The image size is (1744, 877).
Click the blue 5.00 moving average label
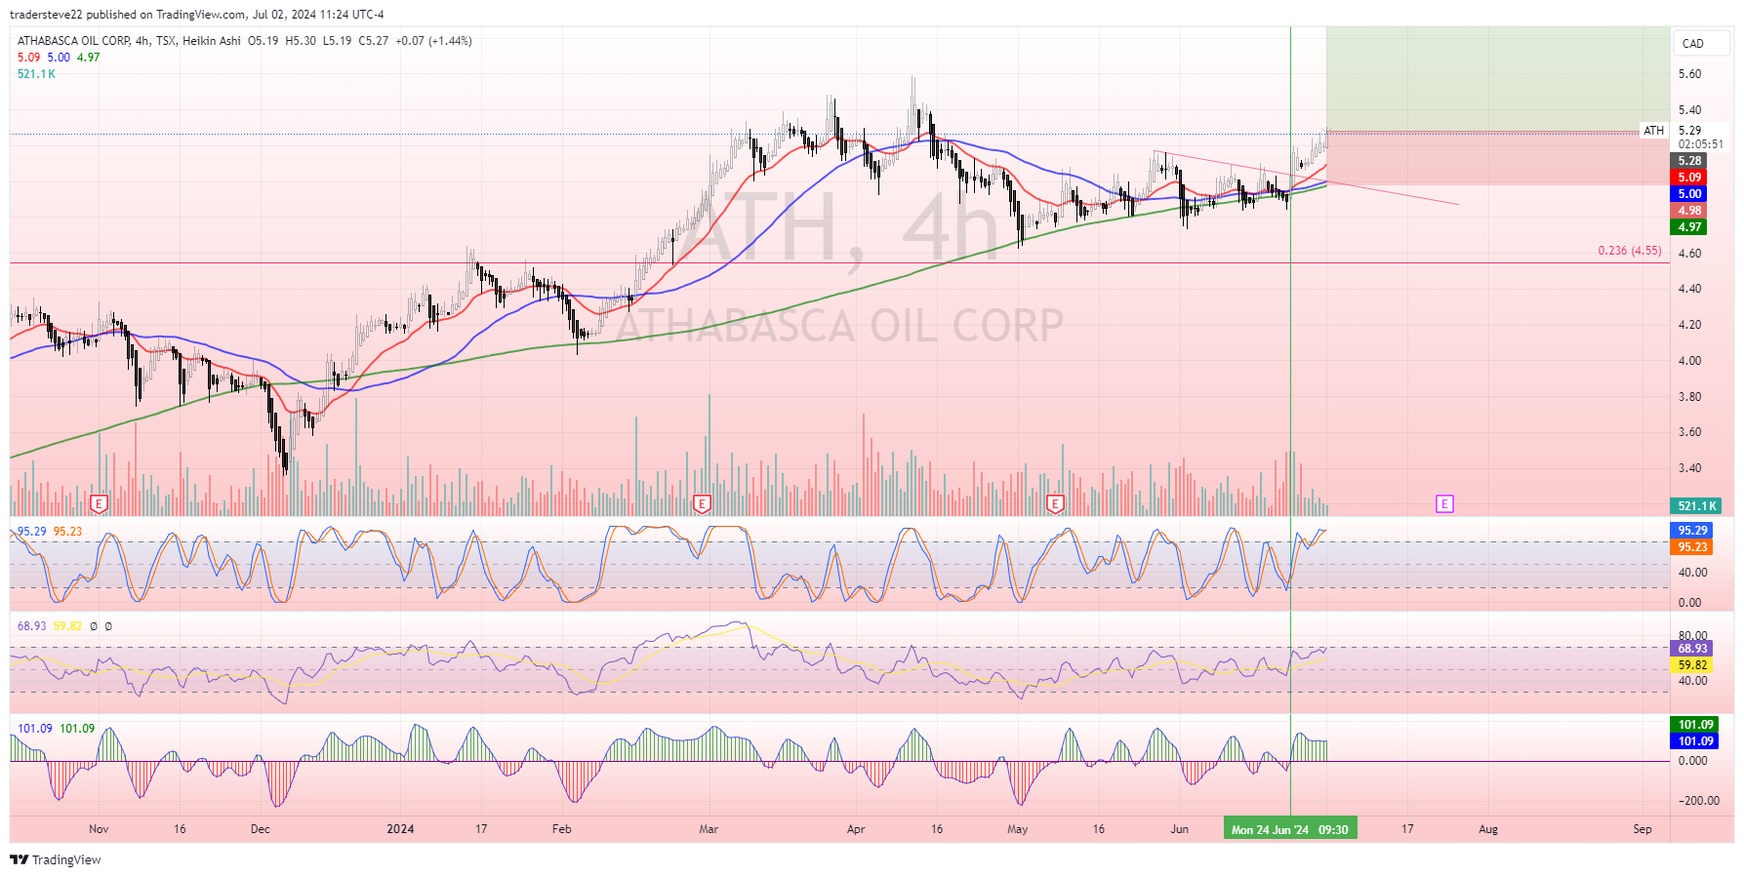(x=1689, y=194)
